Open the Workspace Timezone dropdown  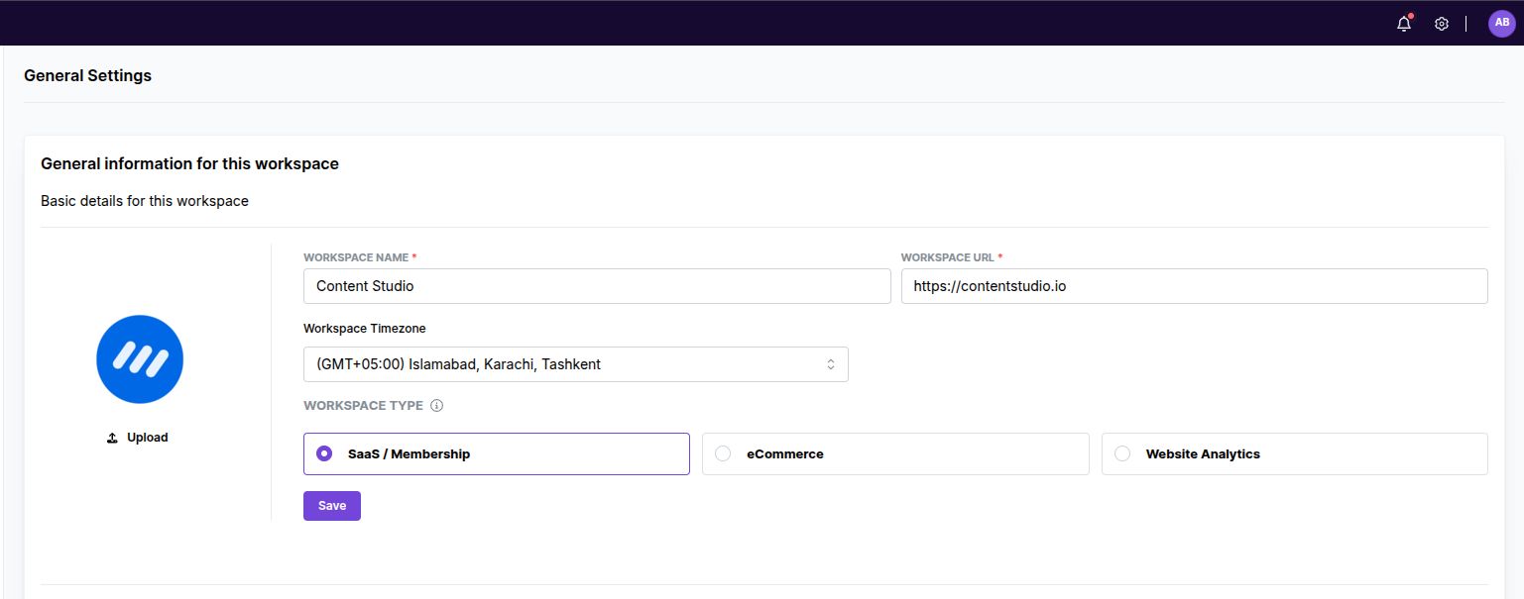pyautogui.click(x=575, y=363)
